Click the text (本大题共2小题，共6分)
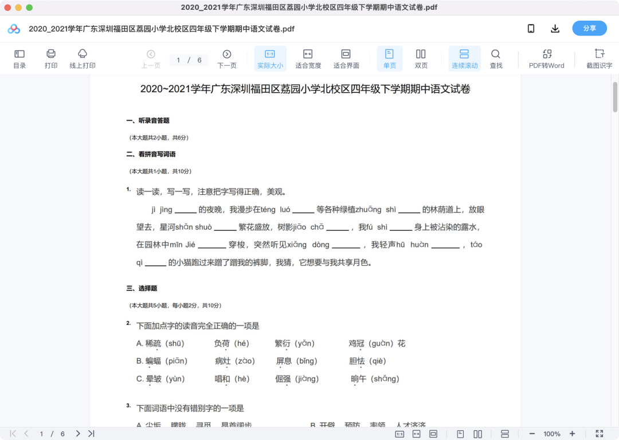619x440 pixels. pyautogui.click(x=159, y=137)
